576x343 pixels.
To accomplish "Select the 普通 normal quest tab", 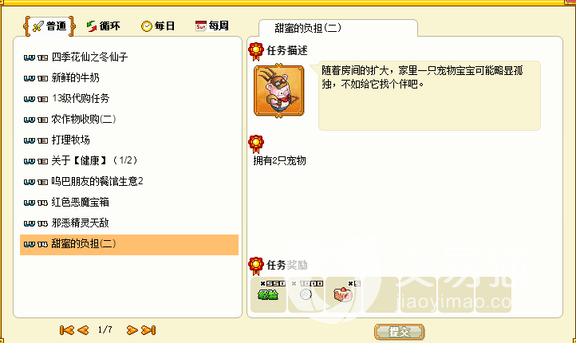I will point(49,26).
